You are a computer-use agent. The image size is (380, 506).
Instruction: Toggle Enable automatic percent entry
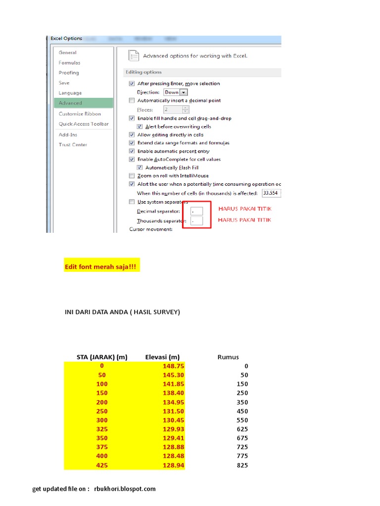click(x=132, y=151)
